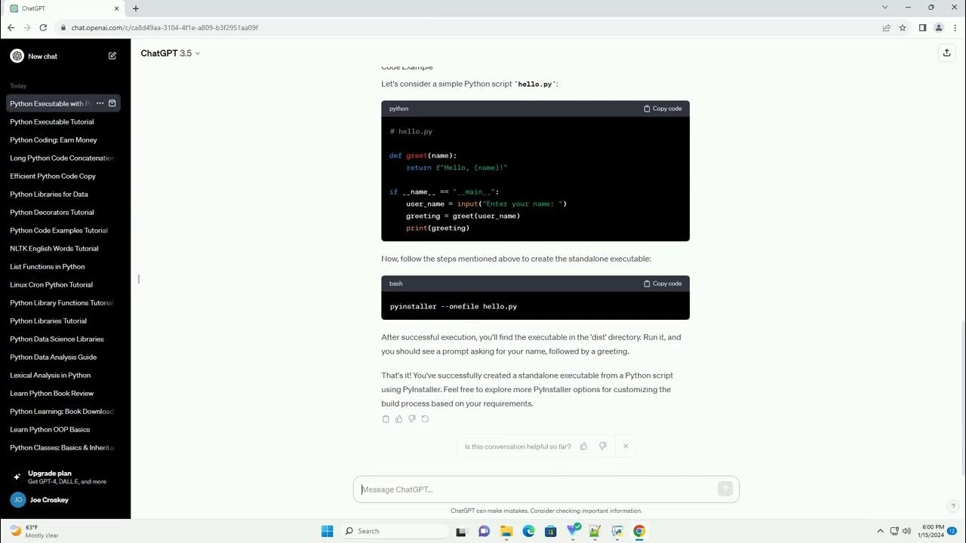Thumbs up on conversation helpful prompt

click(583, 446)
